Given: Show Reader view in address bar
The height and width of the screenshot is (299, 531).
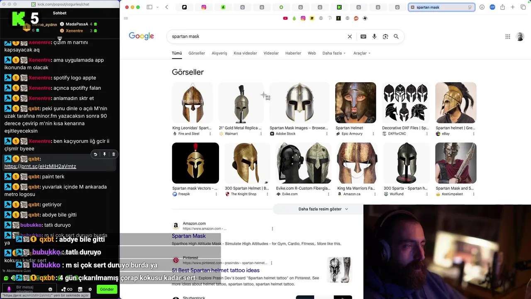Looking at the screenshot, I should pyautogui.click(x=470, y=7).
